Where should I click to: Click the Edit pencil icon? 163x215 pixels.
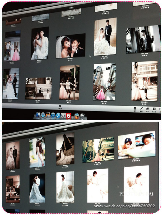coord(141,109)
